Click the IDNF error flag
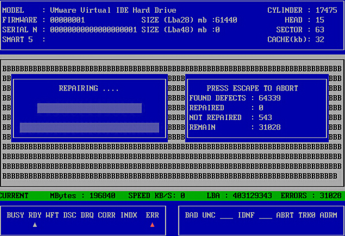Screen dimensions: 345x236 [246, 215]
